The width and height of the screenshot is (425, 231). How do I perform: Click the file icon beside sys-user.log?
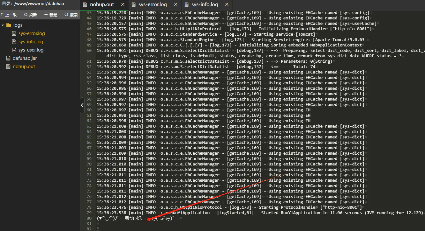(14, 50)
